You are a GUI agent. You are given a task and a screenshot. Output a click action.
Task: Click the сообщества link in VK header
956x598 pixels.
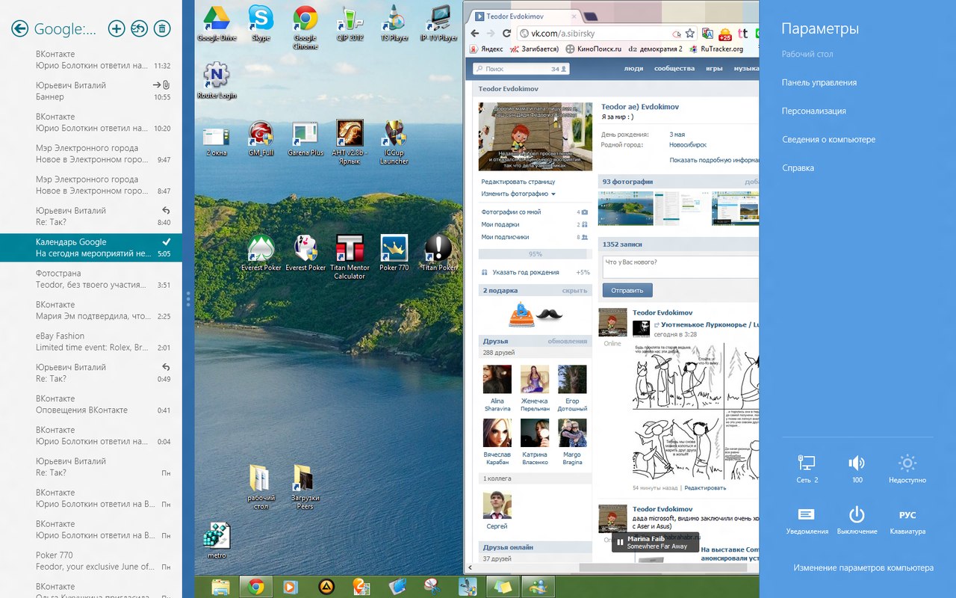[x=674, y=68]
